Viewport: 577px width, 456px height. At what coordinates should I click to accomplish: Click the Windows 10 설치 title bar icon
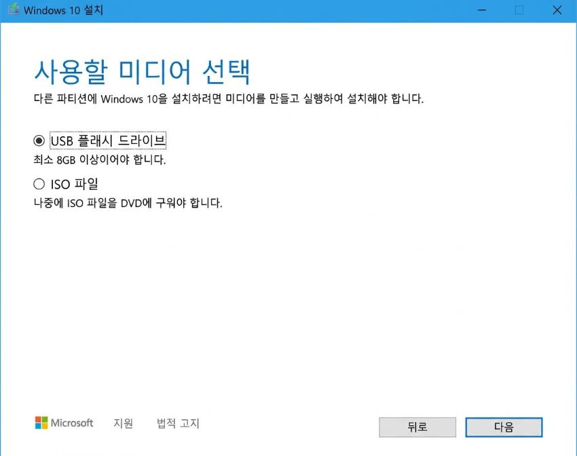[12, 10]
